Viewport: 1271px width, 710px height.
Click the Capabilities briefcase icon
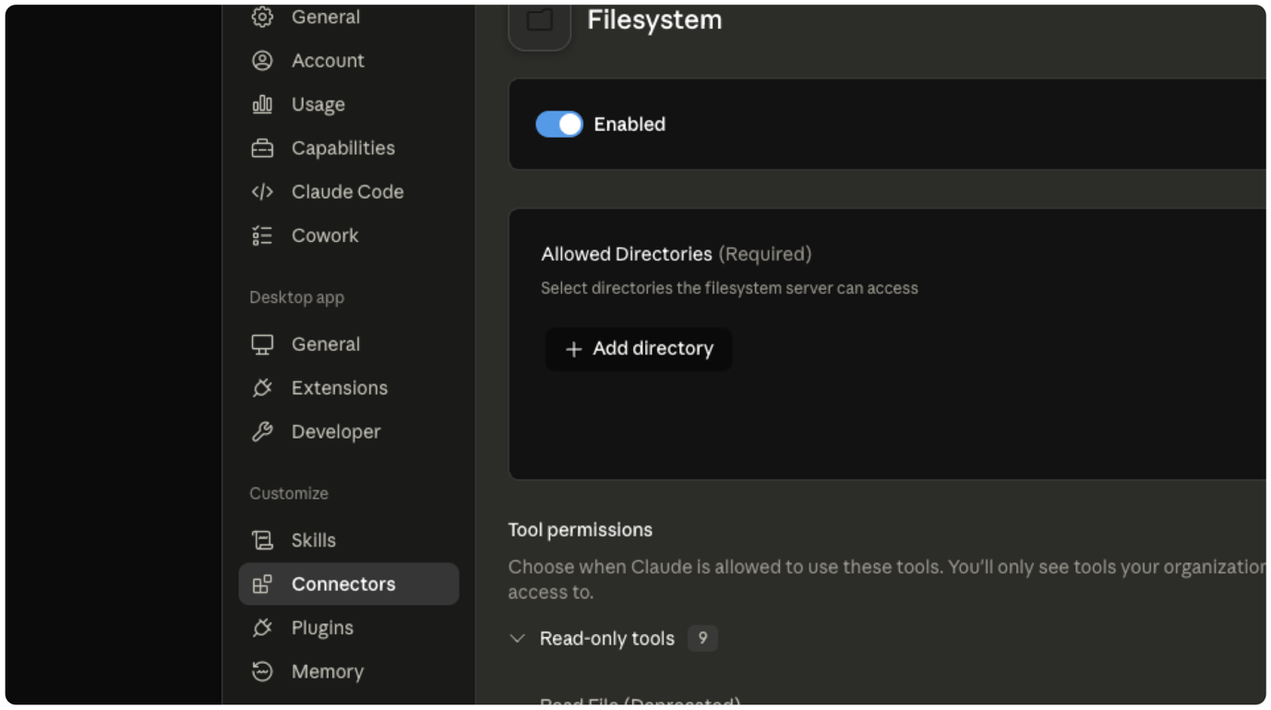(x=262, y=149)
